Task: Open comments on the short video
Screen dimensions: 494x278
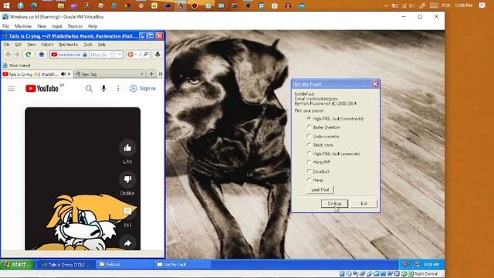Action: coord(127,211)
